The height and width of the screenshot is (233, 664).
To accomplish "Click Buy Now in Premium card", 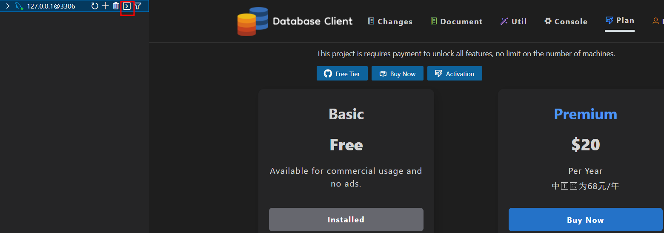I will click(x=585, y=220).
